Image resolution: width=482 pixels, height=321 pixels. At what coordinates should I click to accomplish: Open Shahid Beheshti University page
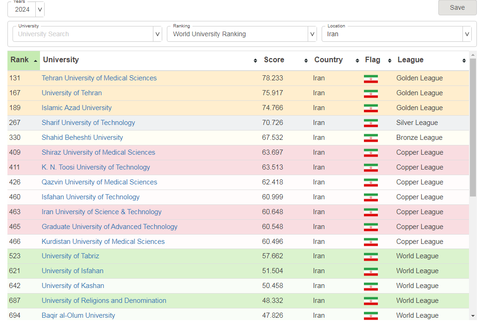click(82, 138)
